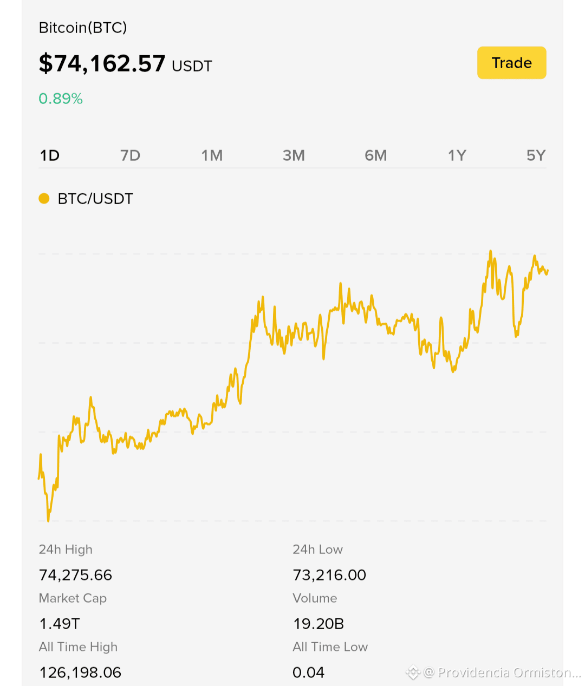
Task: Click the BTC/USDT legend label
Action: (95, 199)
